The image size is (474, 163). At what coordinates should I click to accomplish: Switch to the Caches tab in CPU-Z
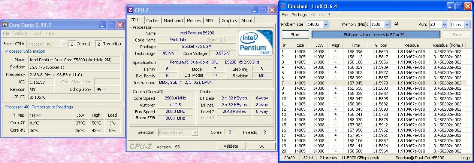153,21
